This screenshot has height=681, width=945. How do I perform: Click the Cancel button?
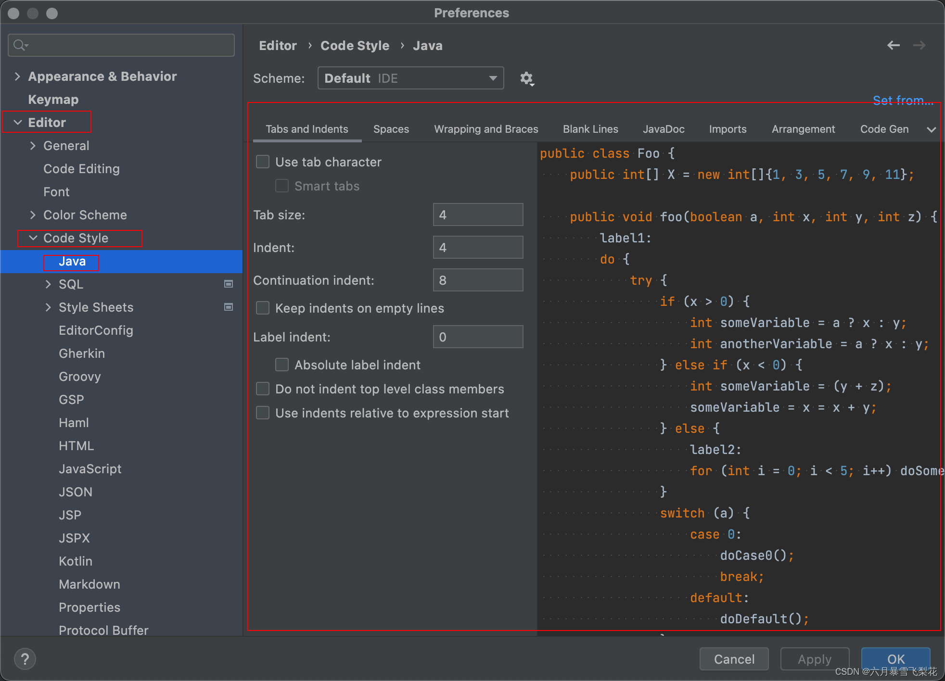pyautogui.click(x=734, y=659)
